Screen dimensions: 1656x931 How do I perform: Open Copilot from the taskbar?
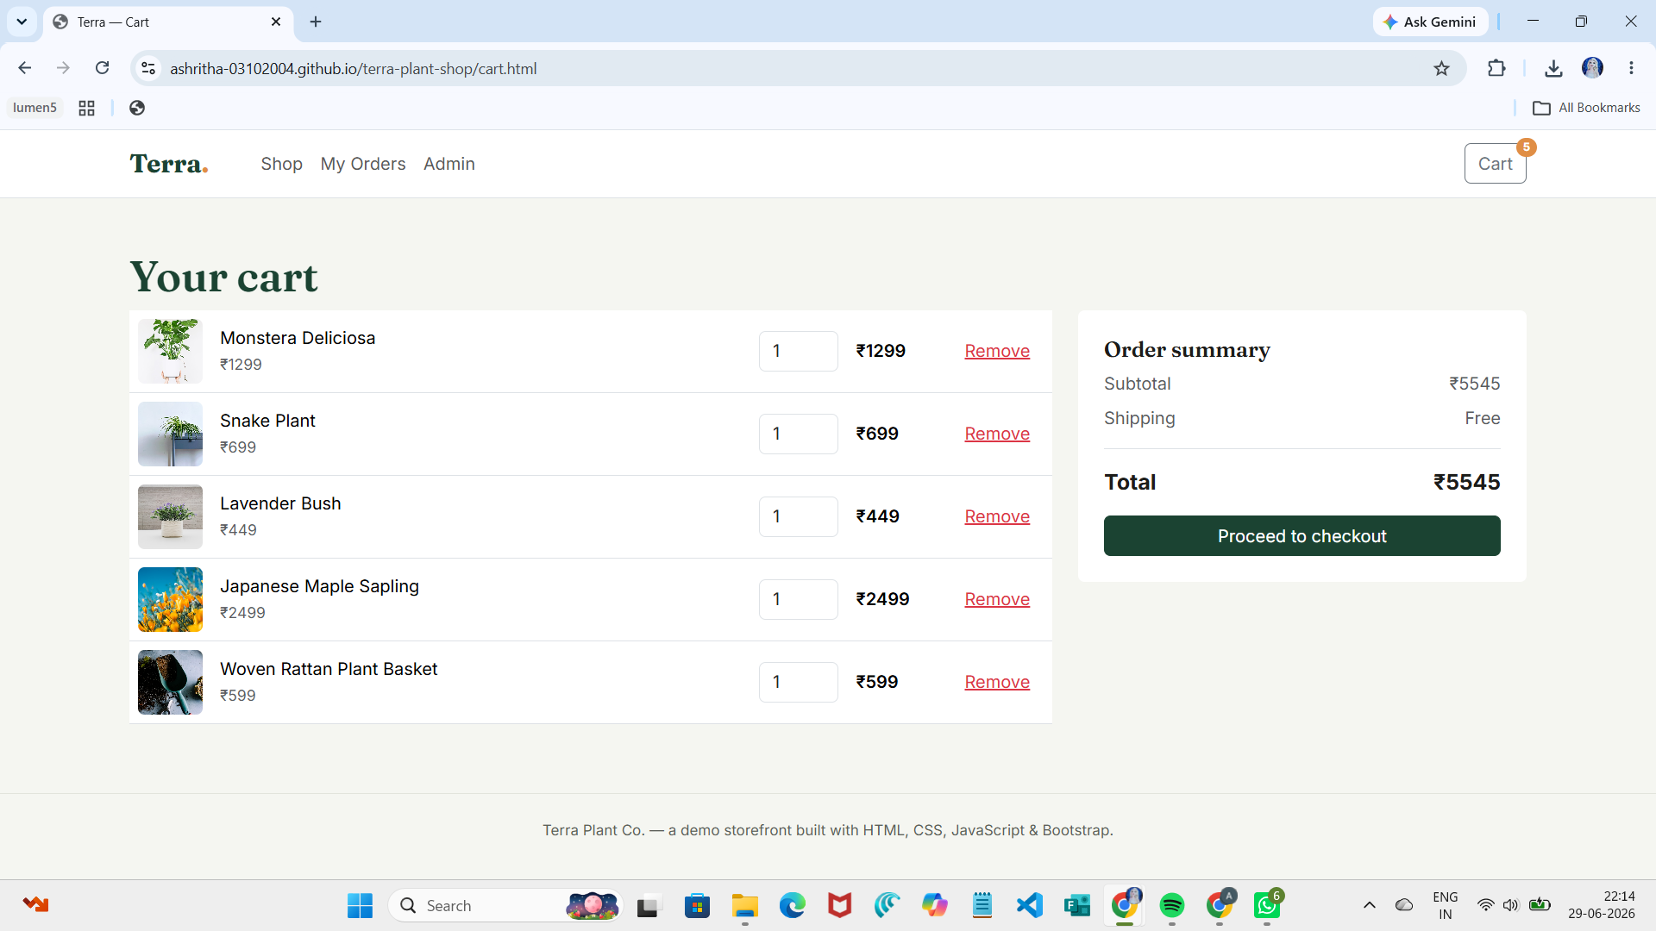click(x=934, y=905)
